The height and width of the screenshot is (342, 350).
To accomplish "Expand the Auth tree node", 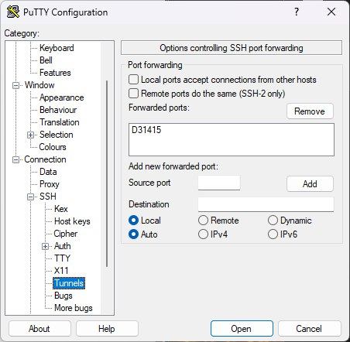I will coord(45,246).
